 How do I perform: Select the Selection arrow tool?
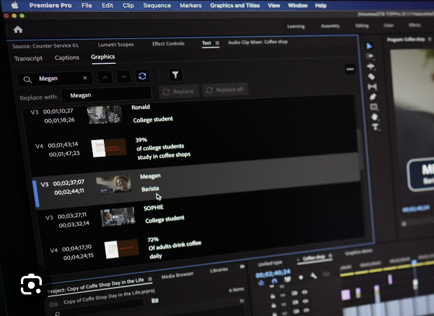click(x=370, y=46)
